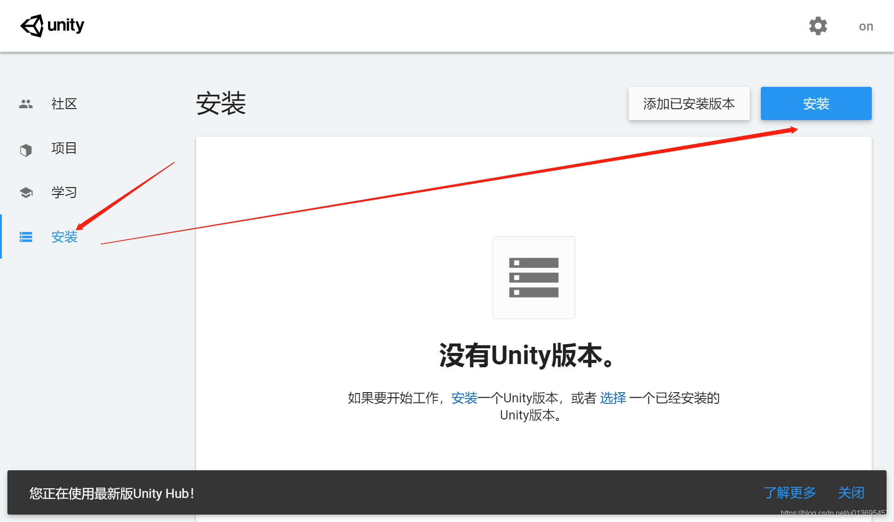The image size is (894, 522).
Task: Switch to the 项目 sidebar tab
Action: (x=64, y=148)
